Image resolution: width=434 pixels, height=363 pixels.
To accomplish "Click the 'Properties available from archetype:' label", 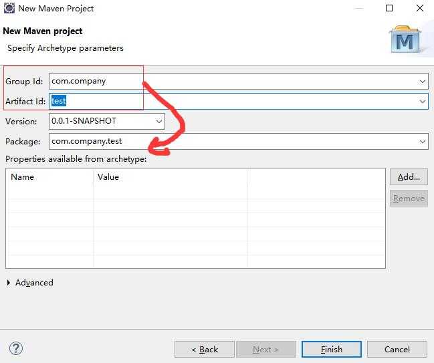I will tap(76, 159).
